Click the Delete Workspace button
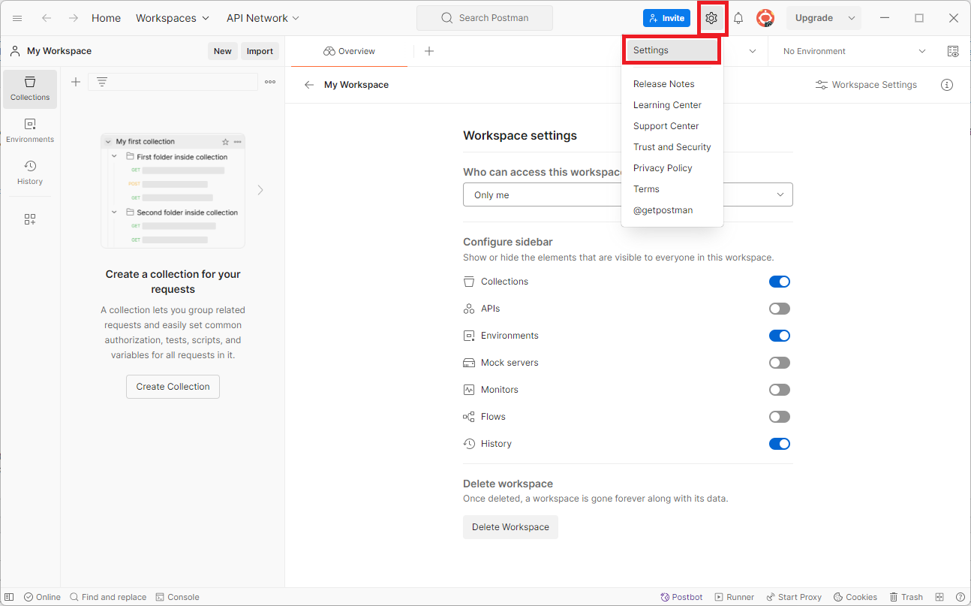 pos(510,527)
